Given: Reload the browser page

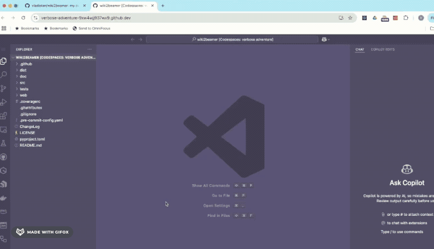Looking at the screenshot, I should click(23, 18).
